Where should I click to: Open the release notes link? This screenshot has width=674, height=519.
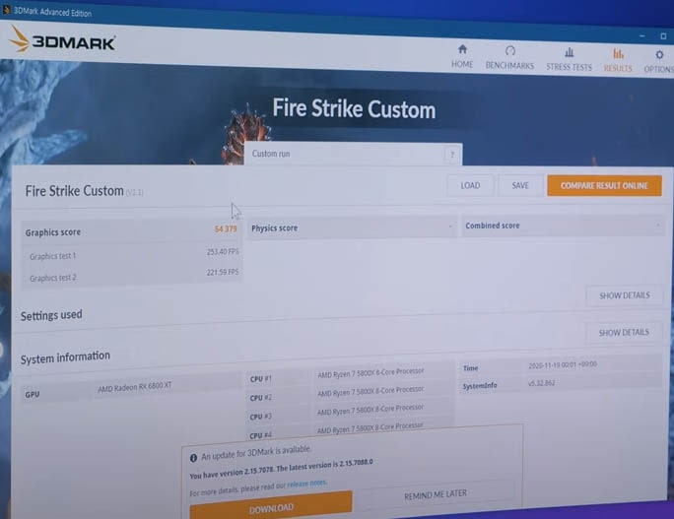pos(306,484)
